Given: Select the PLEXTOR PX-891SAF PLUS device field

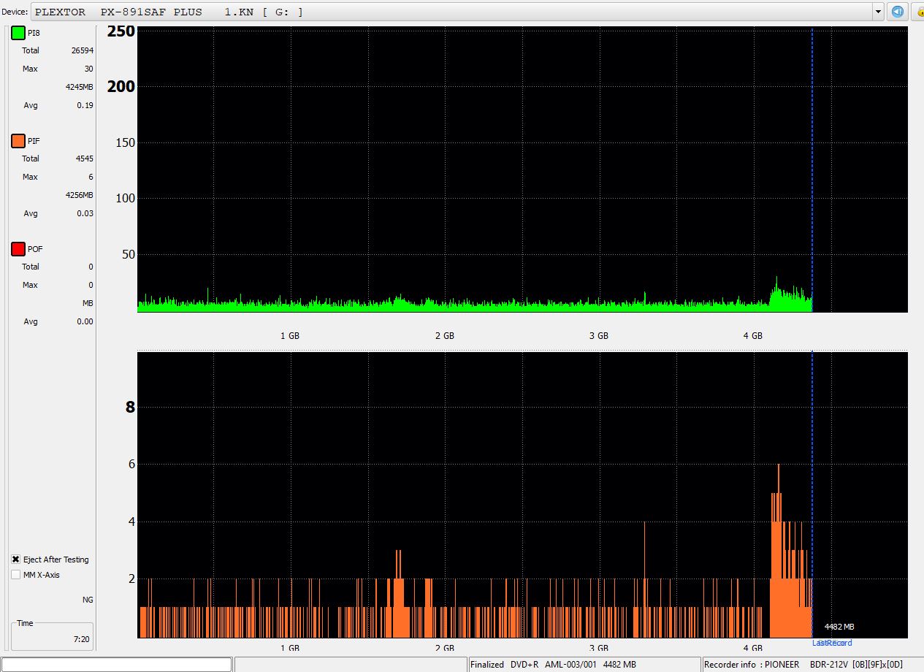Looking at the screenshot, I should [453, 12].
